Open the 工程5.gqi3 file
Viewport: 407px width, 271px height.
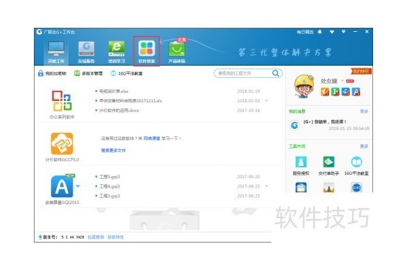109,177
